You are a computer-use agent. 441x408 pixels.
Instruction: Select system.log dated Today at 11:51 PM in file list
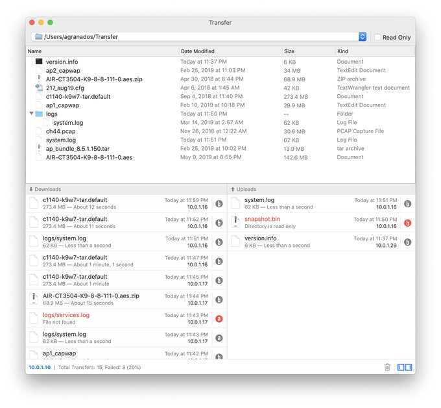tap(61, 140)
